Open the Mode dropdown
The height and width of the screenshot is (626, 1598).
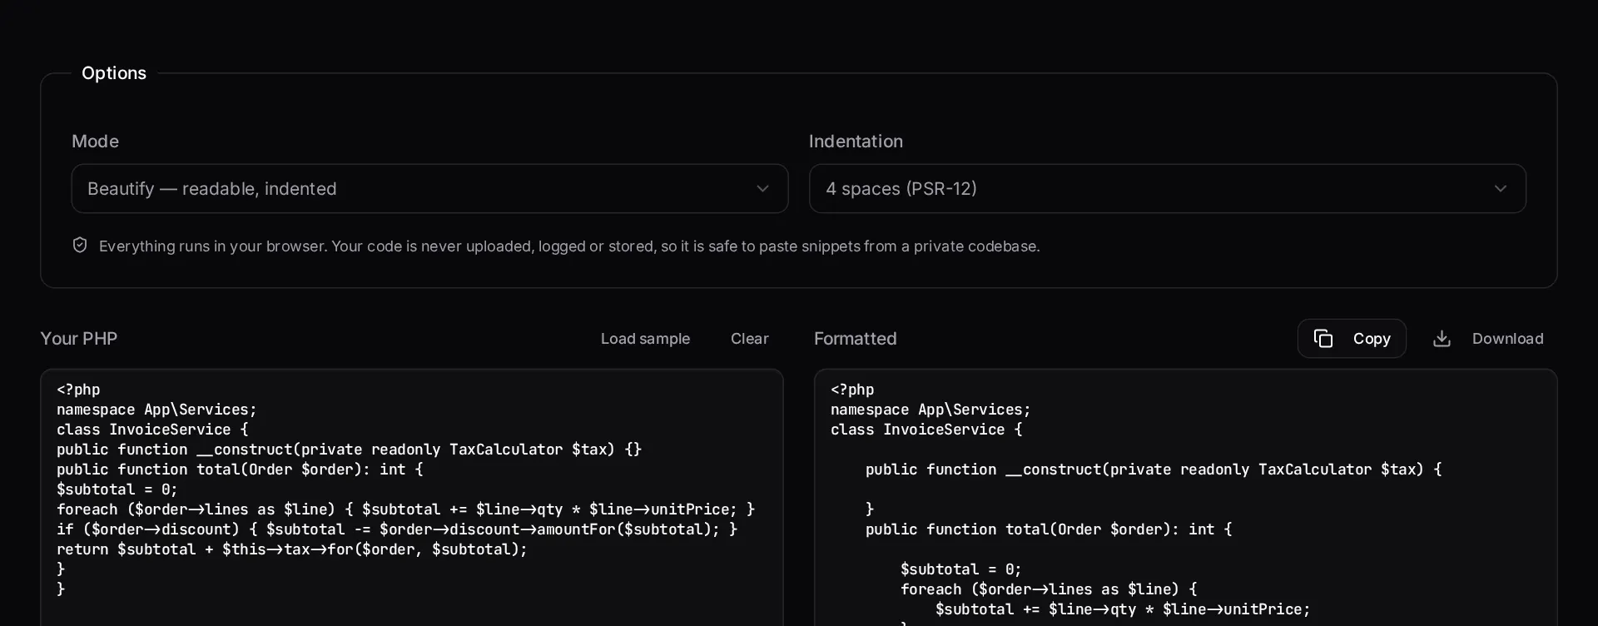click(429, 188)
